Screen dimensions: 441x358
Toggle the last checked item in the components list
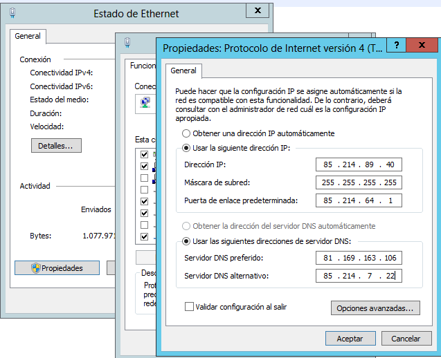coord(144,236)
